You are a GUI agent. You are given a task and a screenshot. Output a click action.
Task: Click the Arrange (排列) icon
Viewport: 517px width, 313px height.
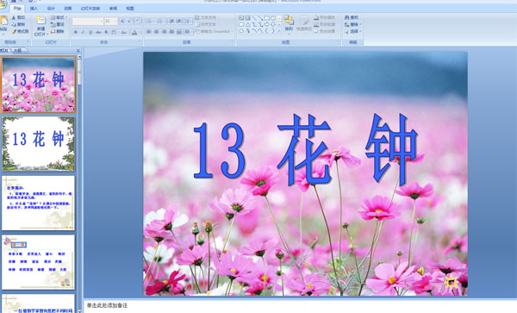click(289, 23)
